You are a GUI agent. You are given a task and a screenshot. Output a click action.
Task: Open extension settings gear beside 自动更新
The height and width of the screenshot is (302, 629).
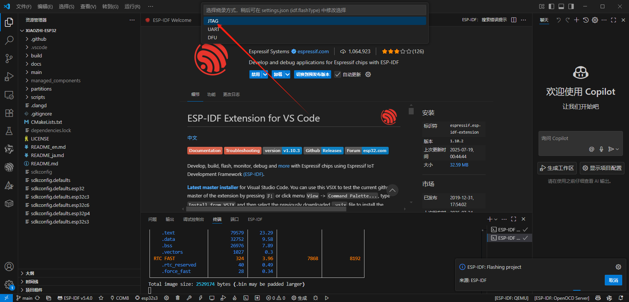pyautogui.click(x=368, y=74)
